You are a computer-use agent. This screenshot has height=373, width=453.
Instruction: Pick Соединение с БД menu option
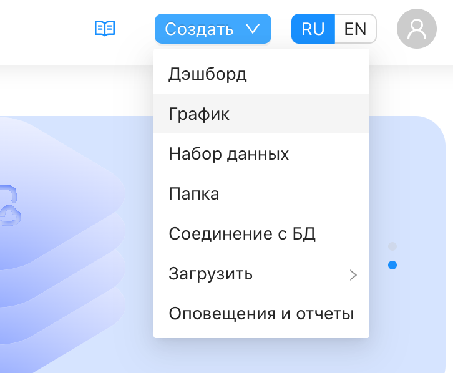pyautogui.click(x=242, y=234)
